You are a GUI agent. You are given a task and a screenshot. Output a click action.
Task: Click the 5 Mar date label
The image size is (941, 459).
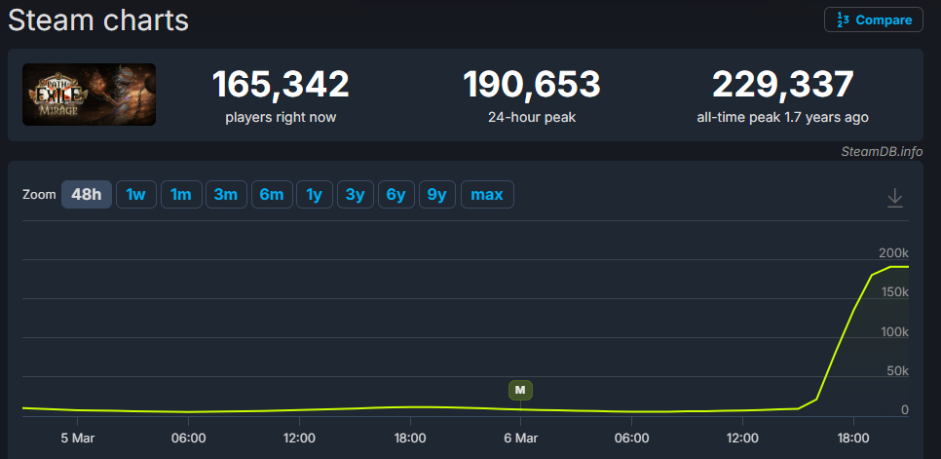(x=77, y=438)
